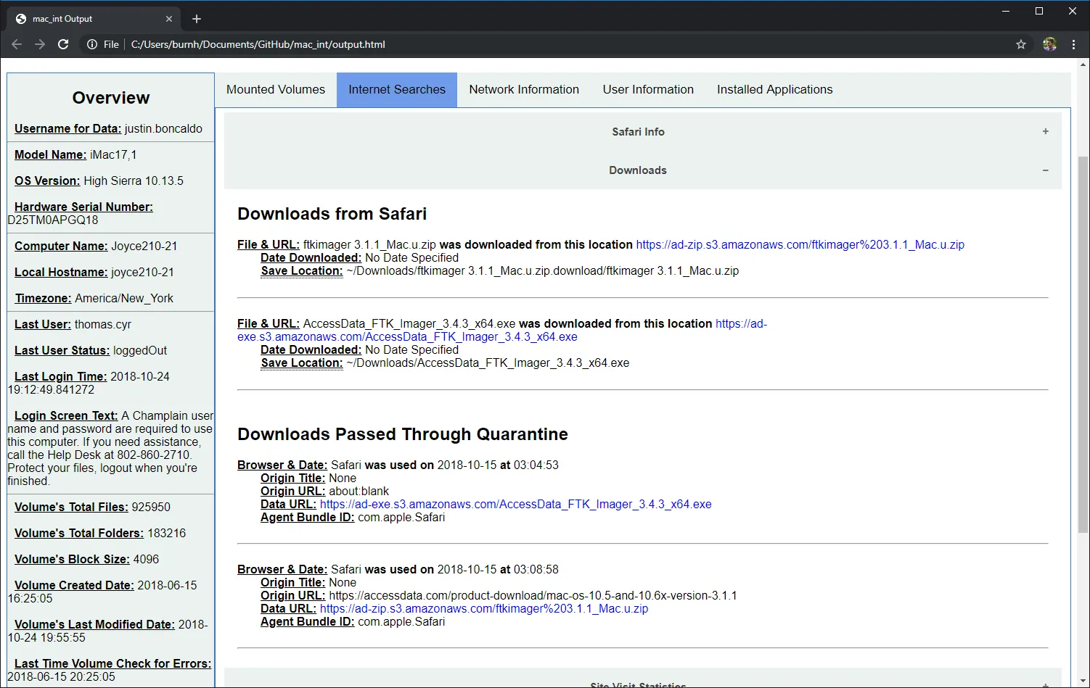Click the Save Location label for ftkimager zip
The height and width of the screenshot is (688, 1090).
tap(301, 271)
